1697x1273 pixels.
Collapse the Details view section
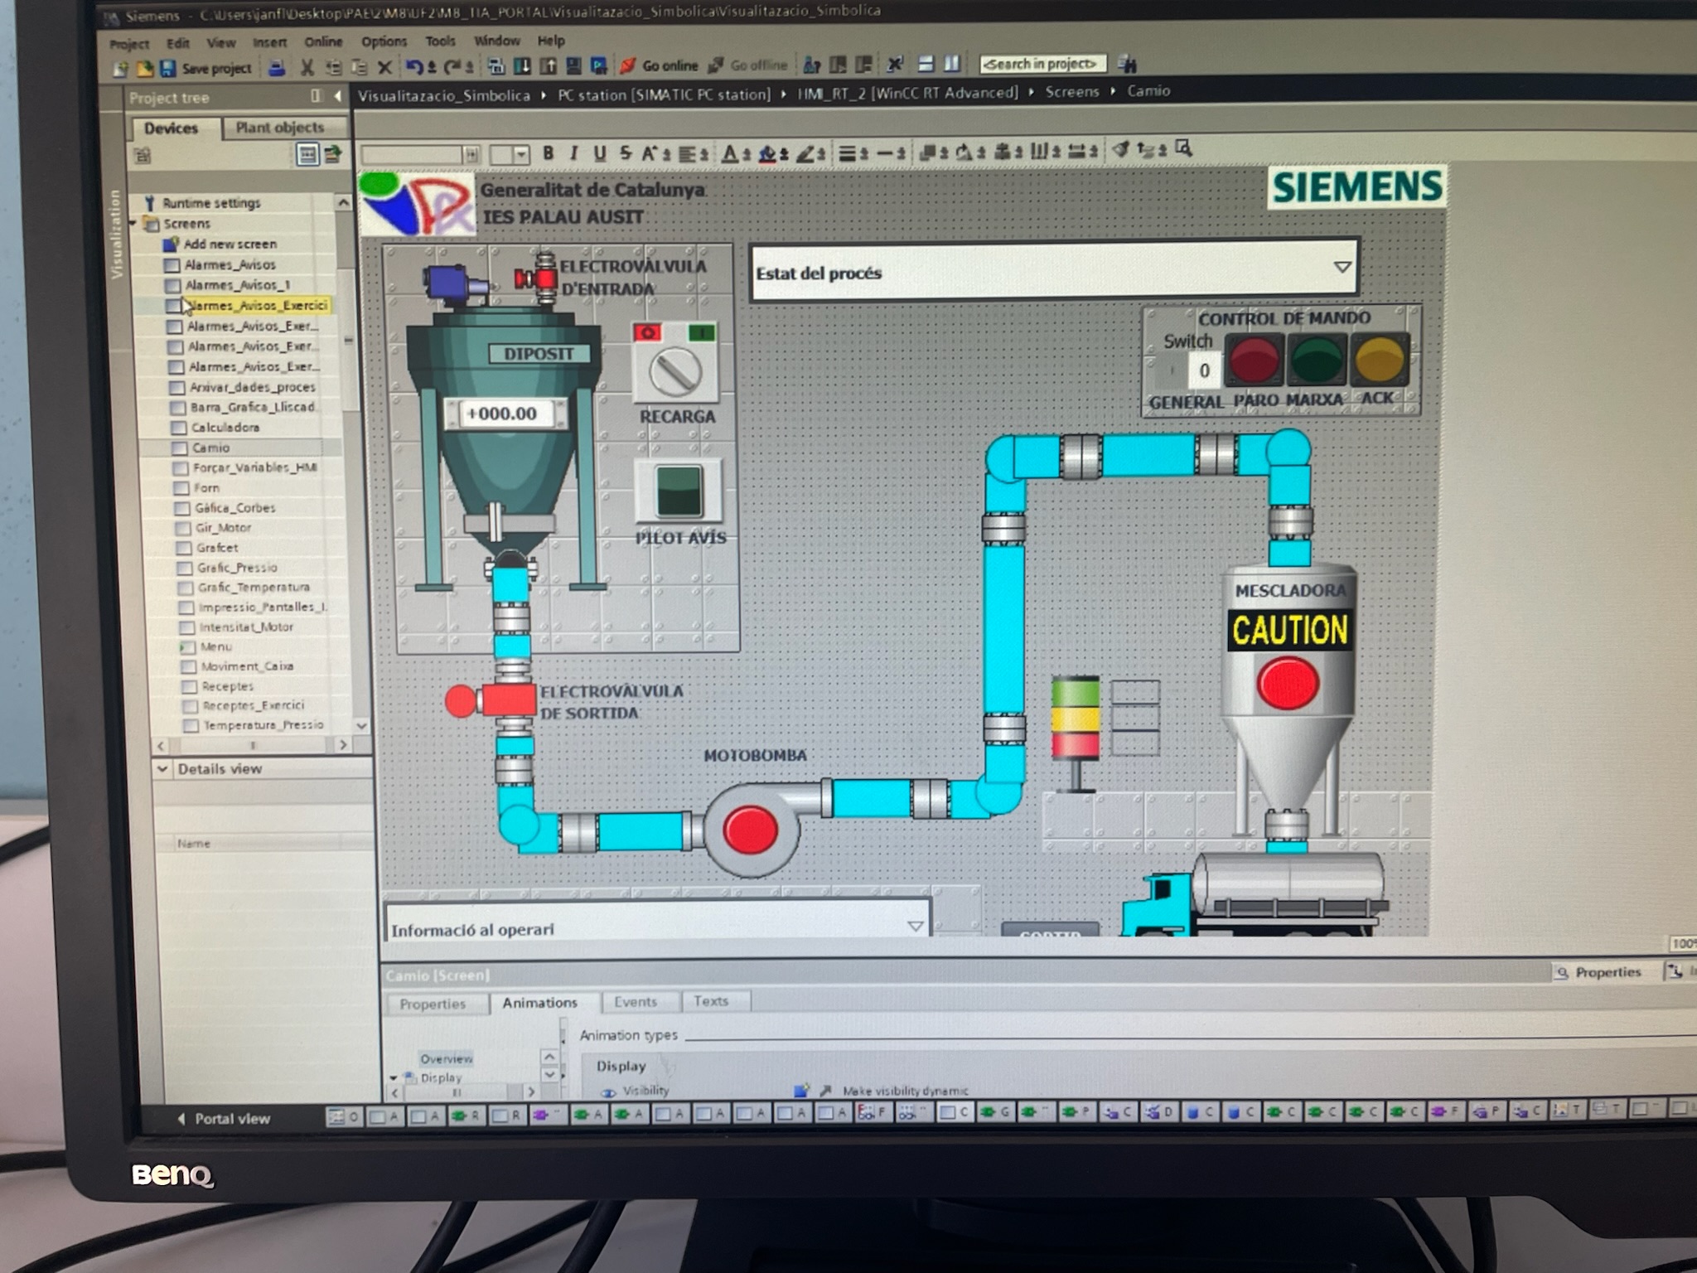(x=162, y=769)
